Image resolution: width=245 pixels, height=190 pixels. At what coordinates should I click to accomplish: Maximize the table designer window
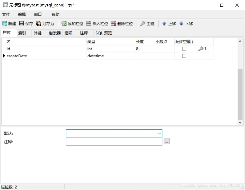222,5
